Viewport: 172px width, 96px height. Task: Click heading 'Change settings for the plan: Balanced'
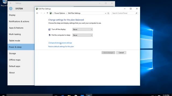(66, 20)
